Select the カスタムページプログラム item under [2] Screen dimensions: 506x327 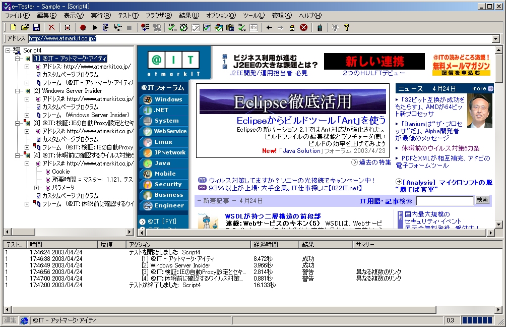pos(71,107)
